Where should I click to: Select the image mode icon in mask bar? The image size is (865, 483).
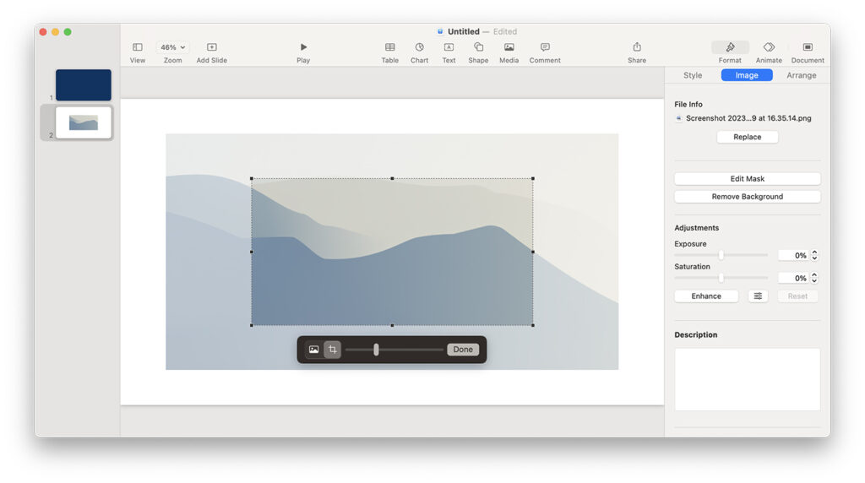pos(314,350)
